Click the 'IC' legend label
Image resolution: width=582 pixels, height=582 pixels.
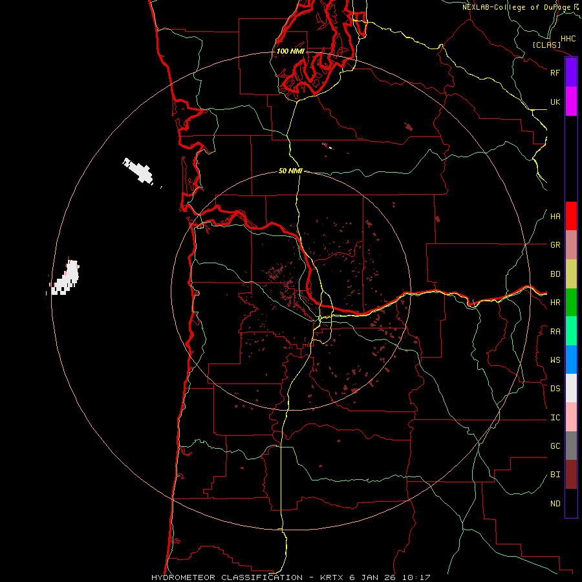point(555,418)
